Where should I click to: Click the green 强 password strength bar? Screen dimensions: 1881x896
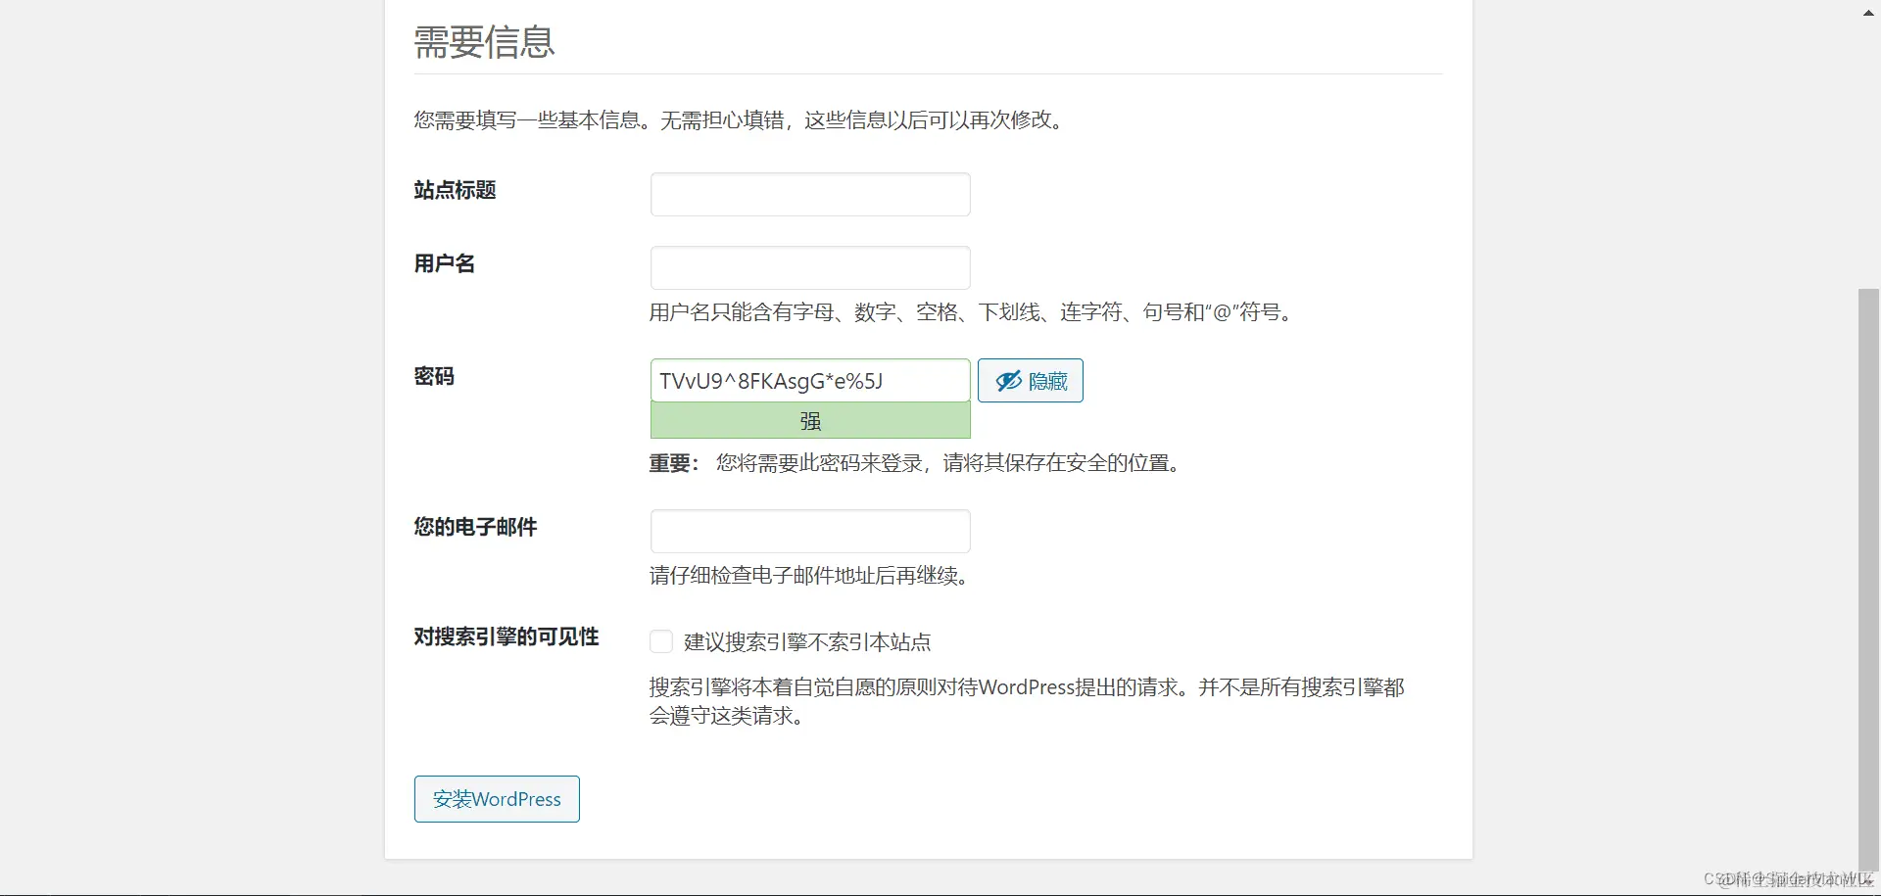click(x=810, y=421)
